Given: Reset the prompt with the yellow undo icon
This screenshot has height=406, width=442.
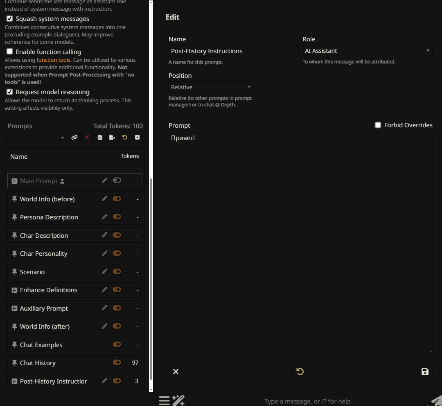Looking at the screenshot, I should click(x=300, y=372).
